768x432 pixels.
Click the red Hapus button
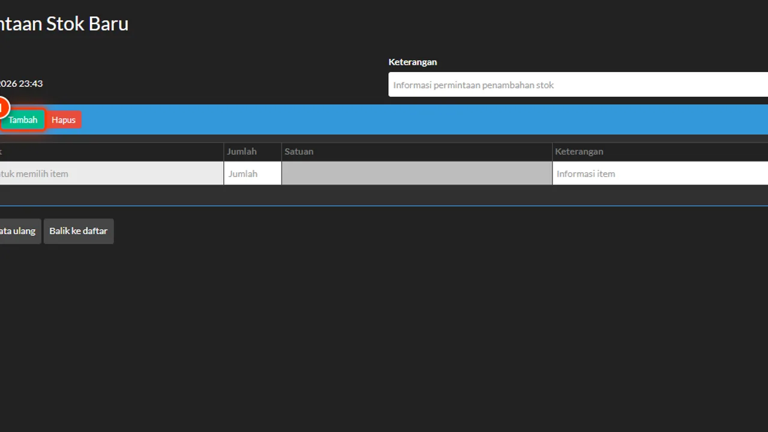pos(64,120)
